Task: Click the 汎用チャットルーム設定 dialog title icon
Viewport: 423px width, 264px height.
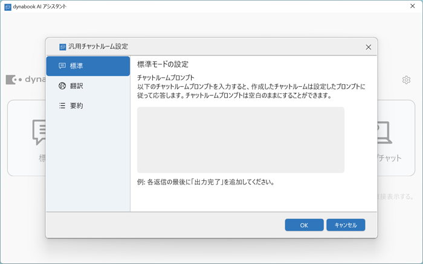Action: [x=63, y=47]
